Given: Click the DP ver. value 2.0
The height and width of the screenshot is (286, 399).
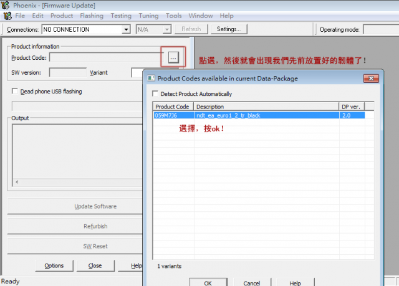Looking at the screenshot, I should (347, 115).
